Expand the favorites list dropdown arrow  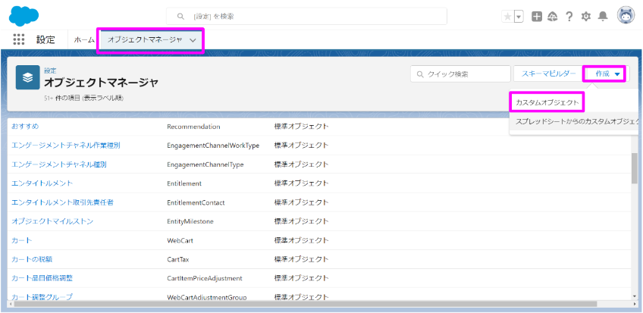(x=519, y=17)
